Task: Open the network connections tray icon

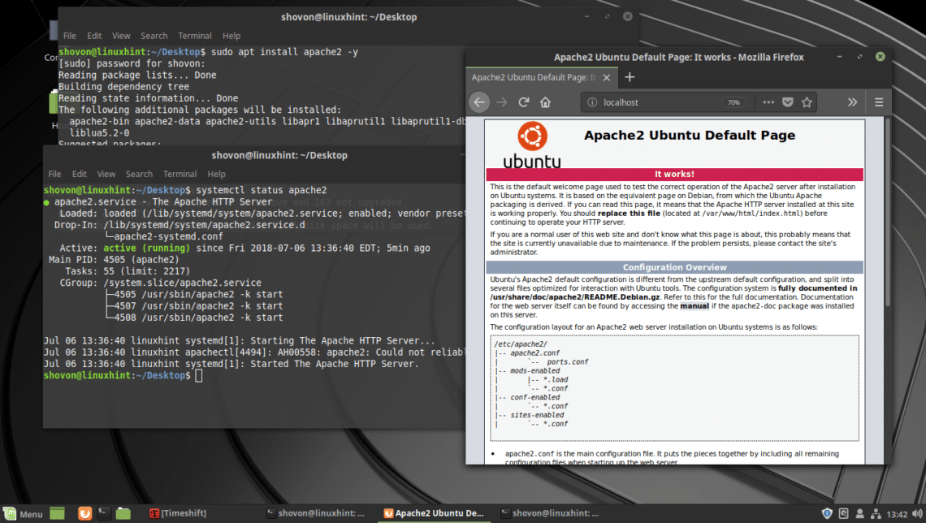Action: [x=876, y=513]
